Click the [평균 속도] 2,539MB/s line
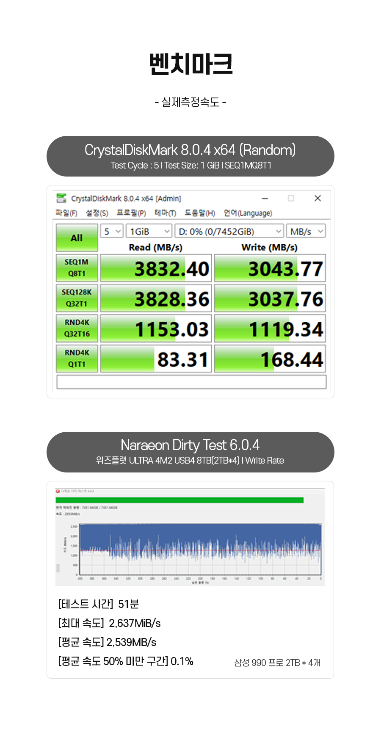This screenshot has height=732, width=381. point(107,642)
